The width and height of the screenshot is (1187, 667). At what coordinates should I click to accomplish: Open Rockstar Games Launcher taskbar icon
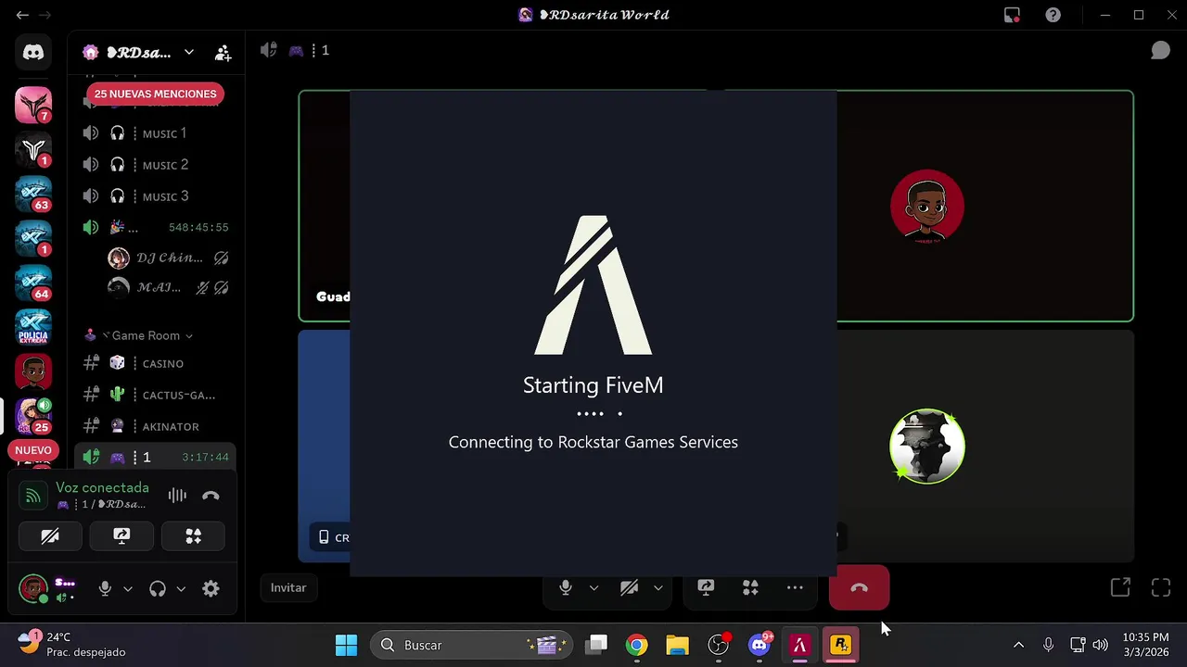click(x=841, y=645)
